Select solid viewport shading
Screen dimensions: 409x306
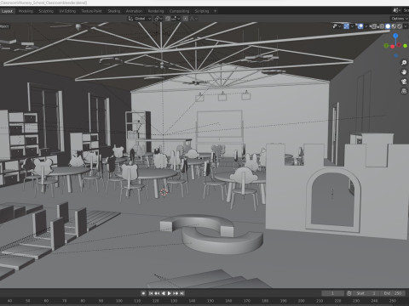[388, 26]
